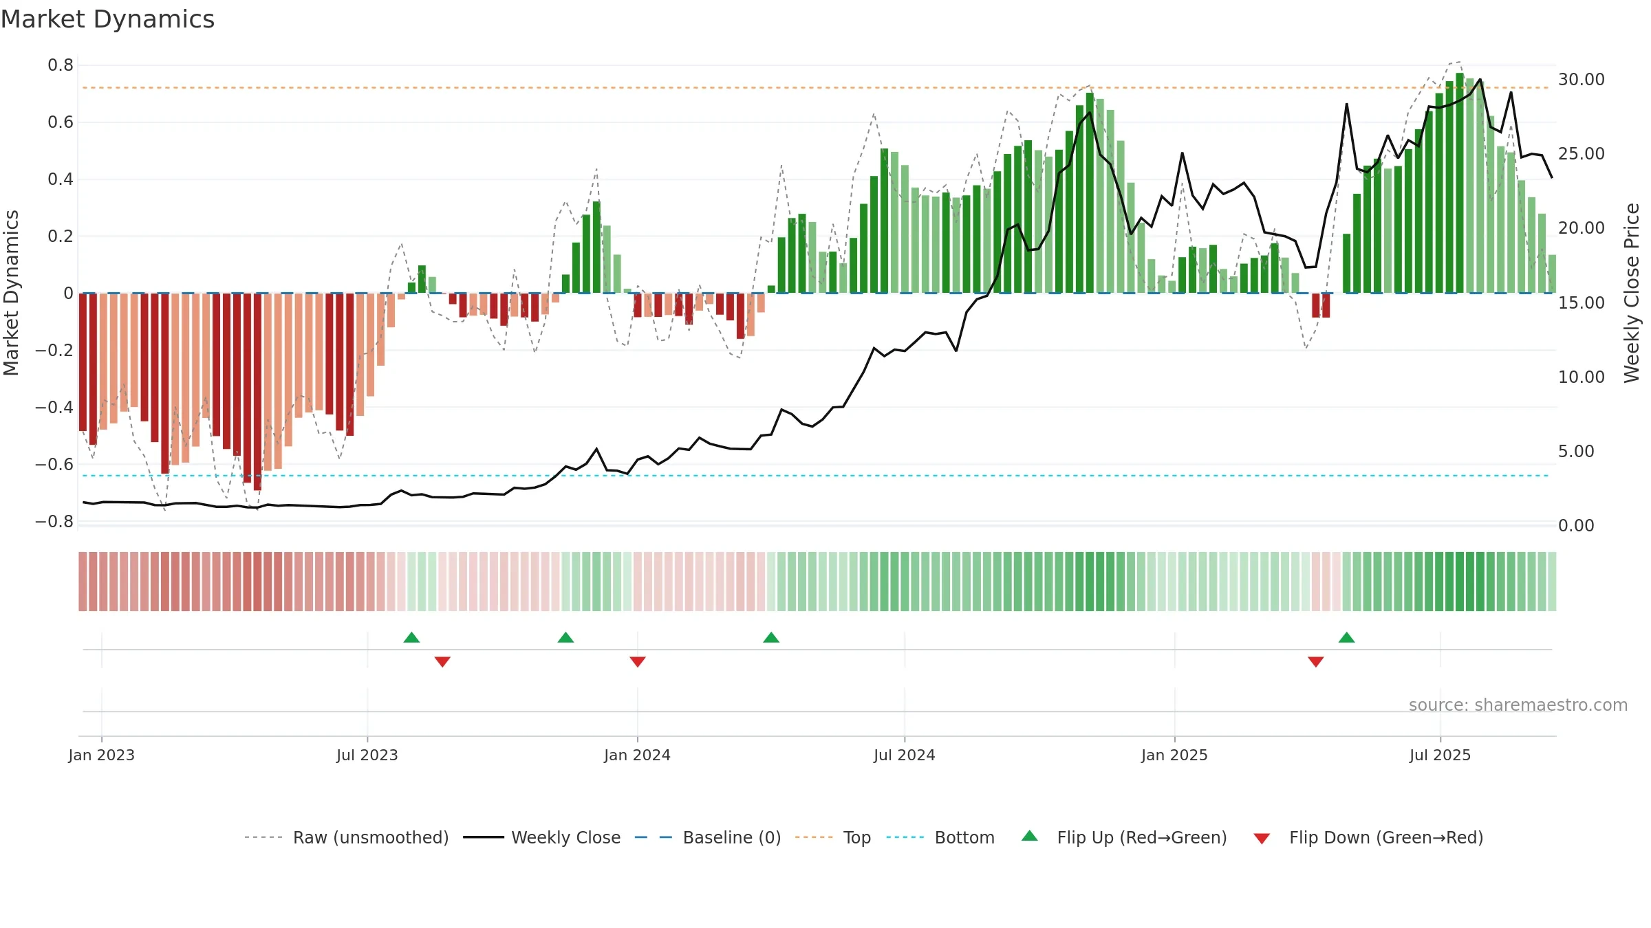Screen dimensions: 1651x928
Task: Click the Market Dynamics chart title
Action: [x=107, y=19]
